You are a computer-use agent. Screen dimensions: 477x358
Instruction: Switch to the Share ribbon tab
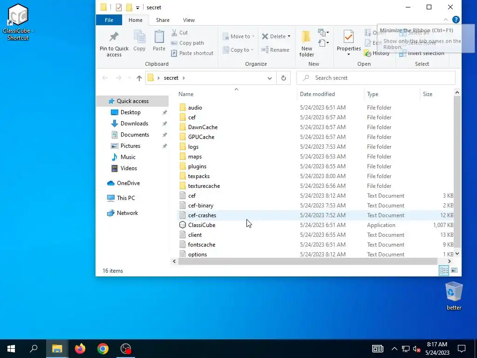(163, 20)
